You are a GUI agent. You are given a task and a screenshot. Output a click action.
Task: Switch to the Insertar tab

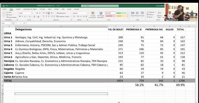18,9
